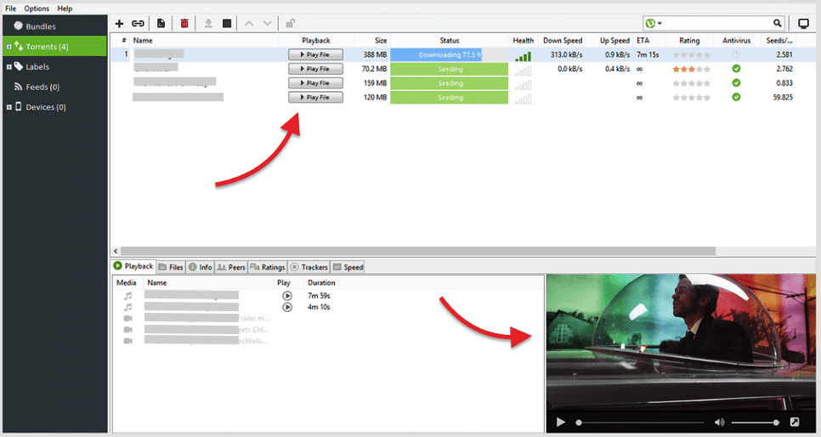Sort by the Antivirus column header

736,40
